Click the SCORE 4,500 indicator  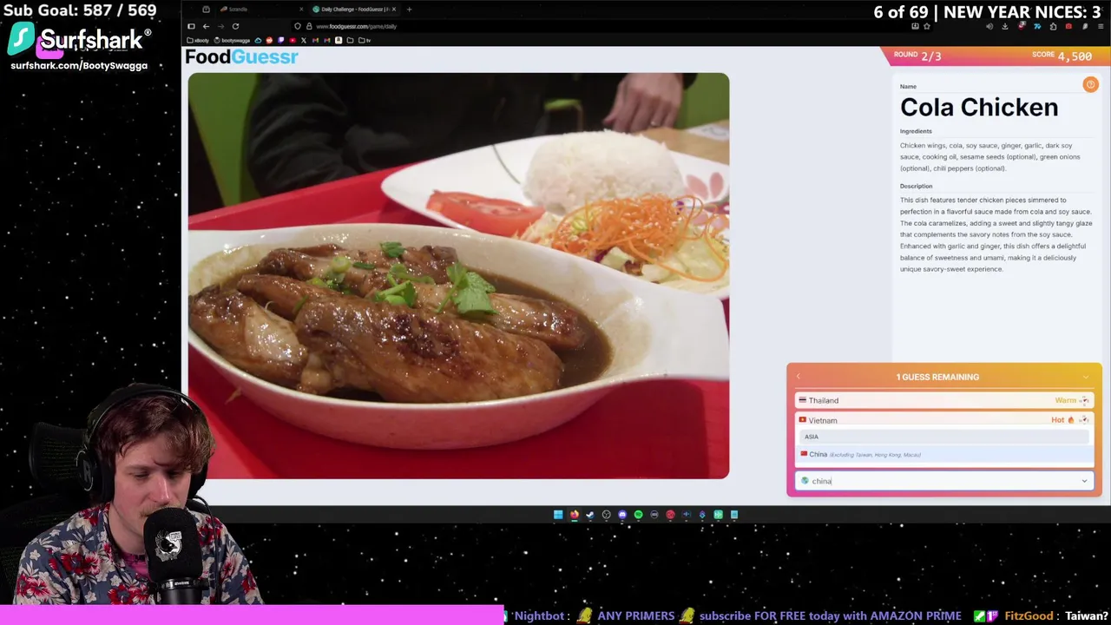point(1062,56)
